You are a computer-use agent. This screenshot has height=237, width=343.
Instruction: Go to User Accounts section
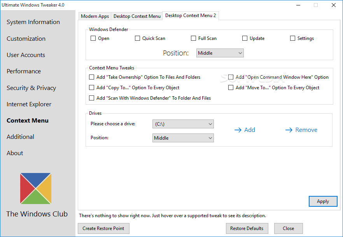pyautogui.click(x=26, y=55)
